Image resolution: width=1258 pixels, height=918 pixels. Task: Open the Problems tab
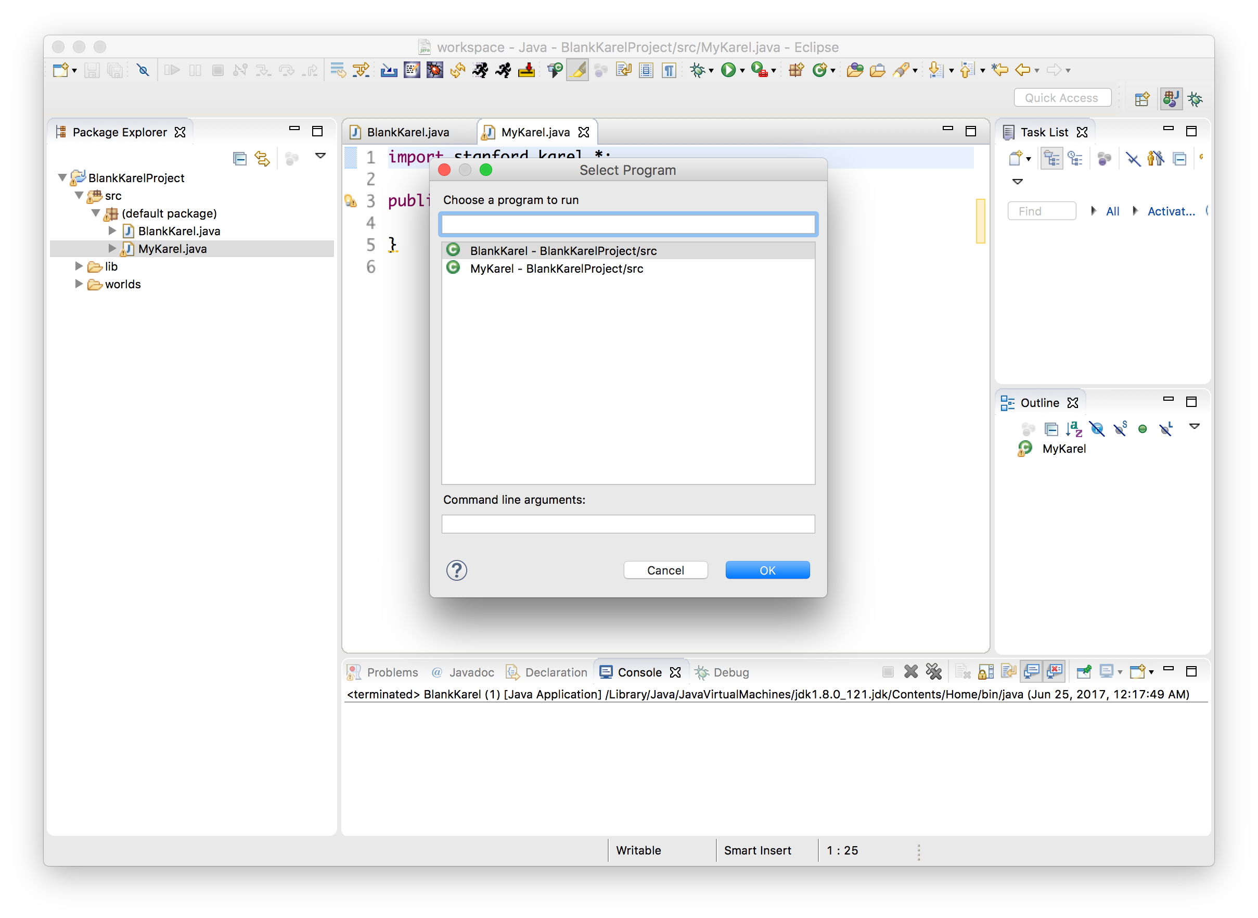tap(383, 672)
